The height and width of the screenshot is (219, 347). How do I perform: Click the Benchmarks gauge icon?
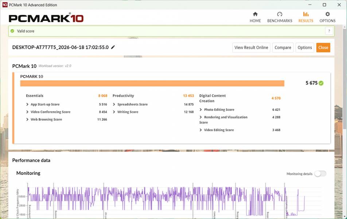280,14
